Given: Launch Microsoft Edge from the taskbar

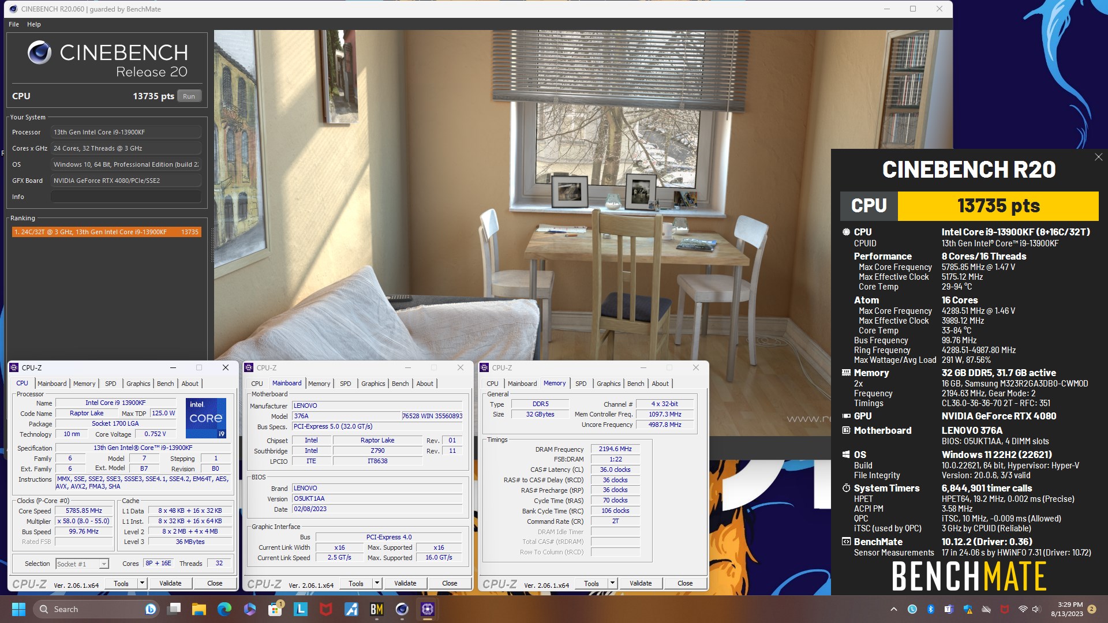Looking at the screenshot, I should click(224, 609).
